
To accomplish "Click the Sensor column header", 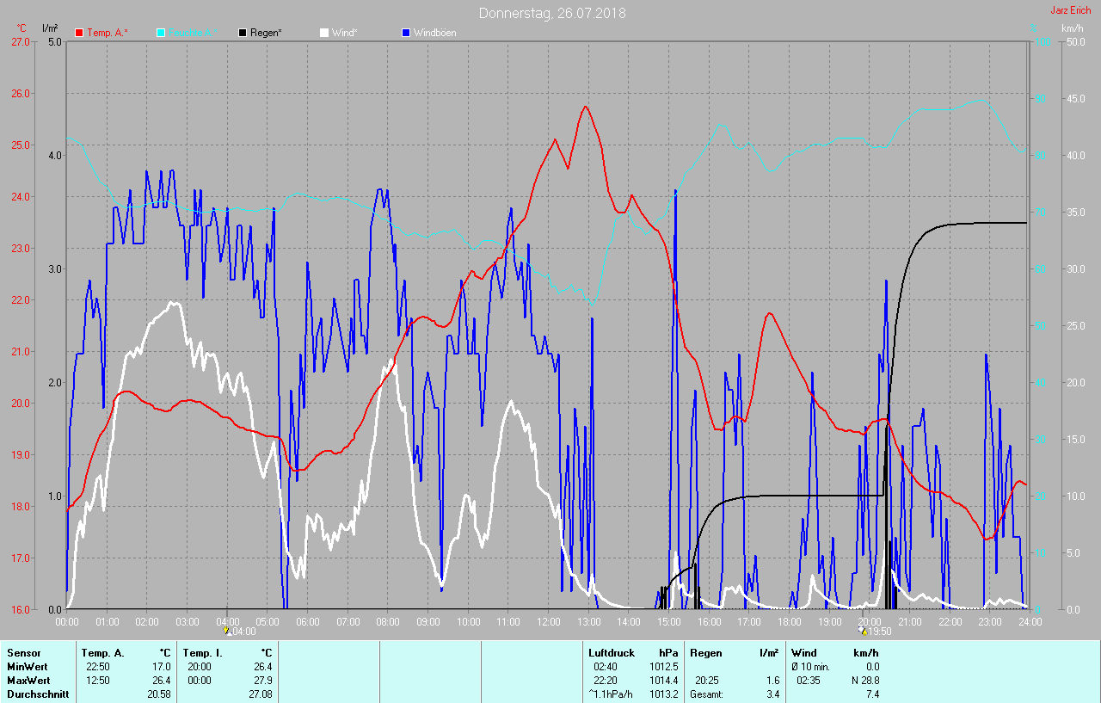I will point(24,653).
